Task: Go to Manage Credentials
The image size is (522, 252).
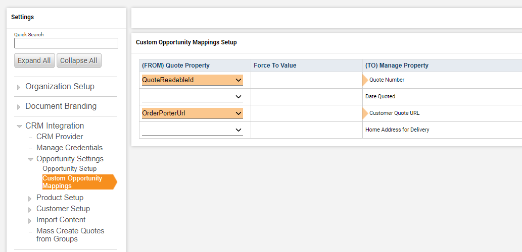Action: (x=69, y=148)
